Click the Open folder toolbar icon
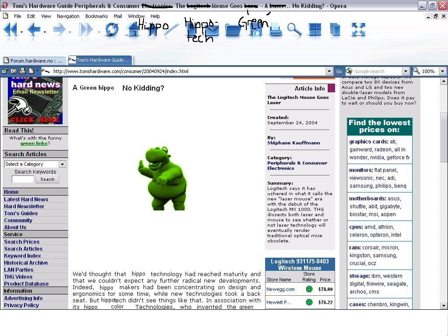Screen dimensions: 448x336 coord(234,30)
